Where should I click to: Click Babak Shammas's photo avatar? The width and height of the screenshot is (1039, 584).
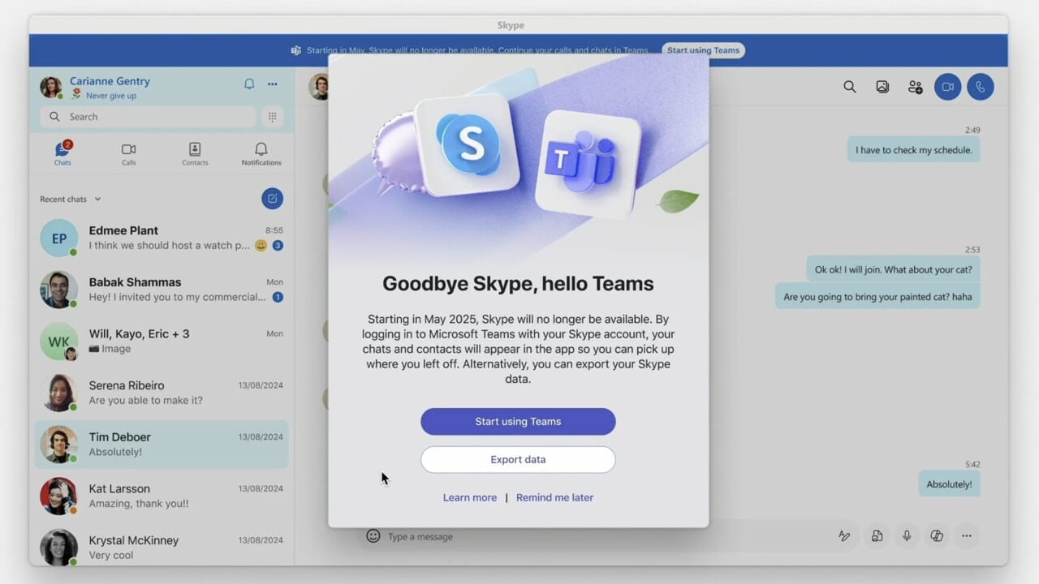(58, 290)
